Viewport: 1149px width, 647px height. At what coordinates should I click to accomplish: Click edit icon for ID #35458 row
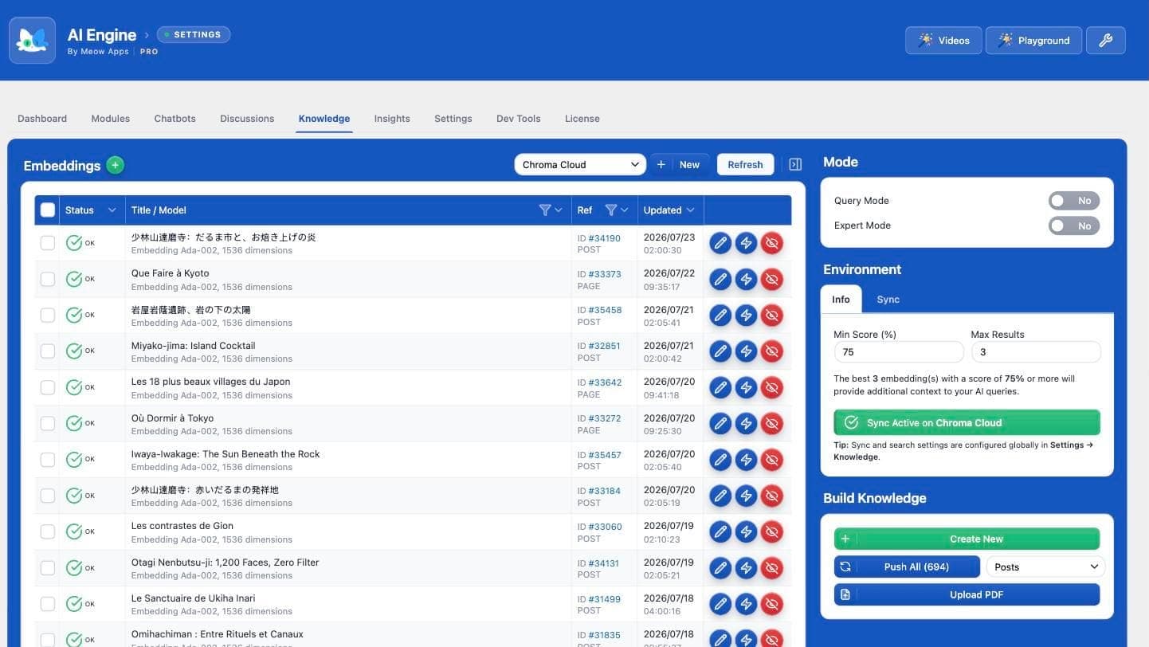point(720,315)
